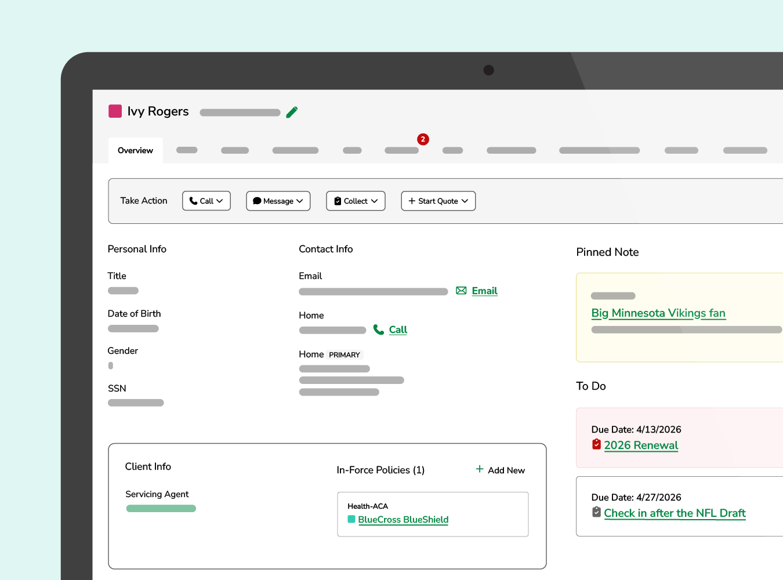Click the red clipboard icon by 2026 Renewal
Screen dimensions: 783x580
click(596, 444)
